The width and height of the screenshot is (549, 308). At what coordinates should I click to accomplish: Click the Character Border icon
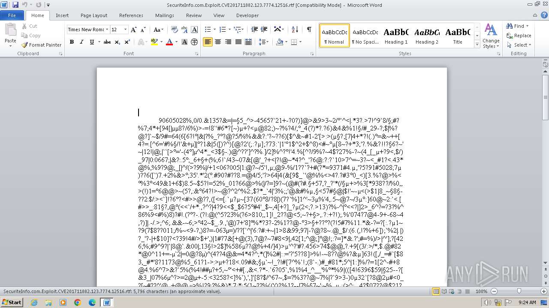(194, 30)
